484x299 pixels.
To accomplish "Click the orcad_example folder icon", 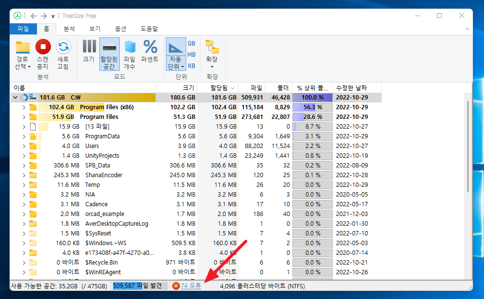I will point(33,214).
